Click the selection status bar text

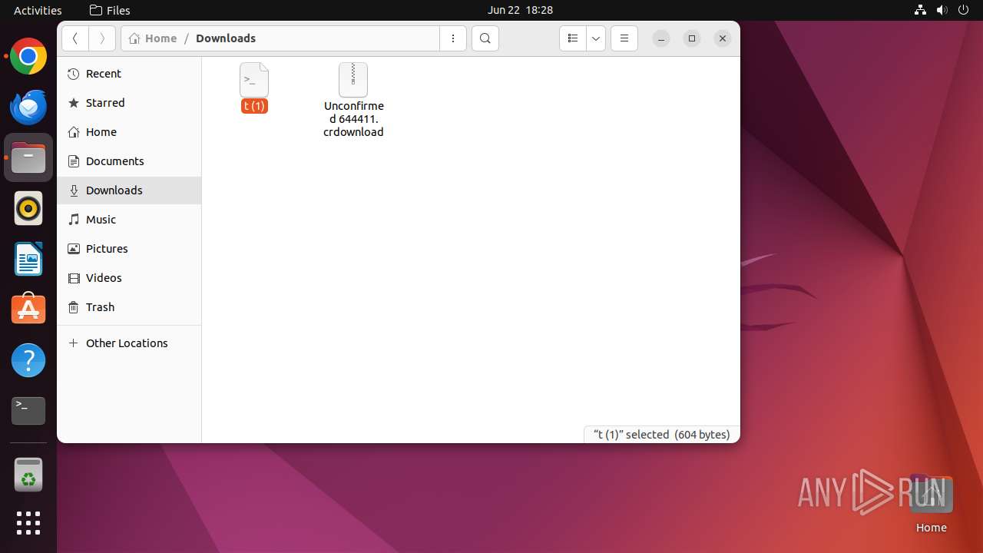pyautogui.click(x=661, y=435)
